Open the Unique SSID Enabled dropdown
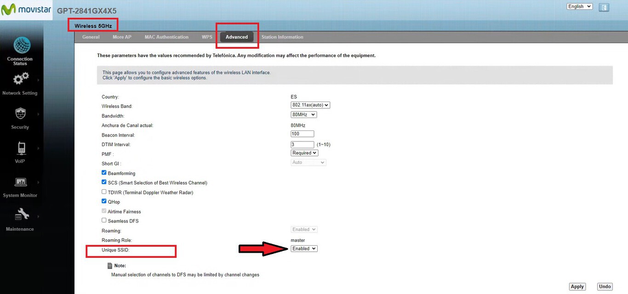Viewport: 628px width, 294px height. (x=304, y=249)
